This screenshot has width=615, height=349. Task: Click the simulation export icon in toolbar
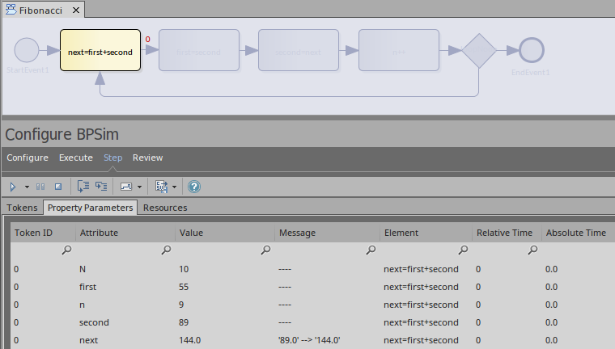click(161, 187)
